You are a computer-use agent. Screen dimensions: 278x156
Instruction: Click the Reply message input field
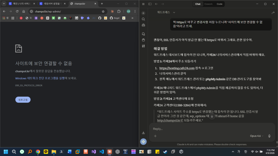pyautogui.click(x=212, y=129)
